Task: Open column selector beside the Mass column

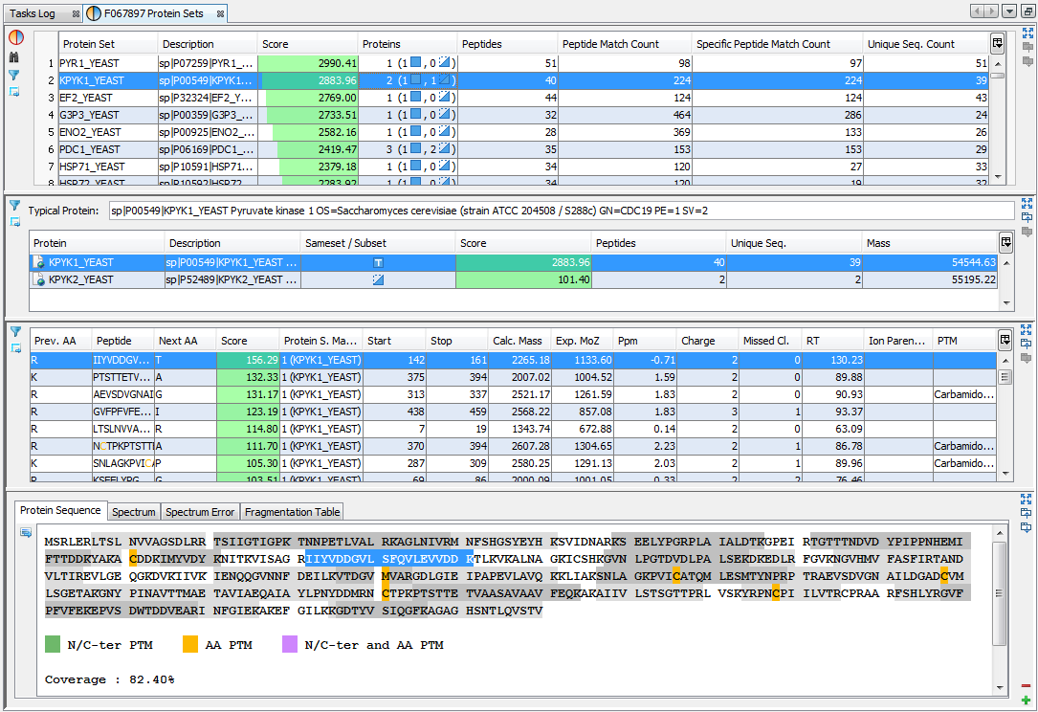Action: [x=1005, y=243]
